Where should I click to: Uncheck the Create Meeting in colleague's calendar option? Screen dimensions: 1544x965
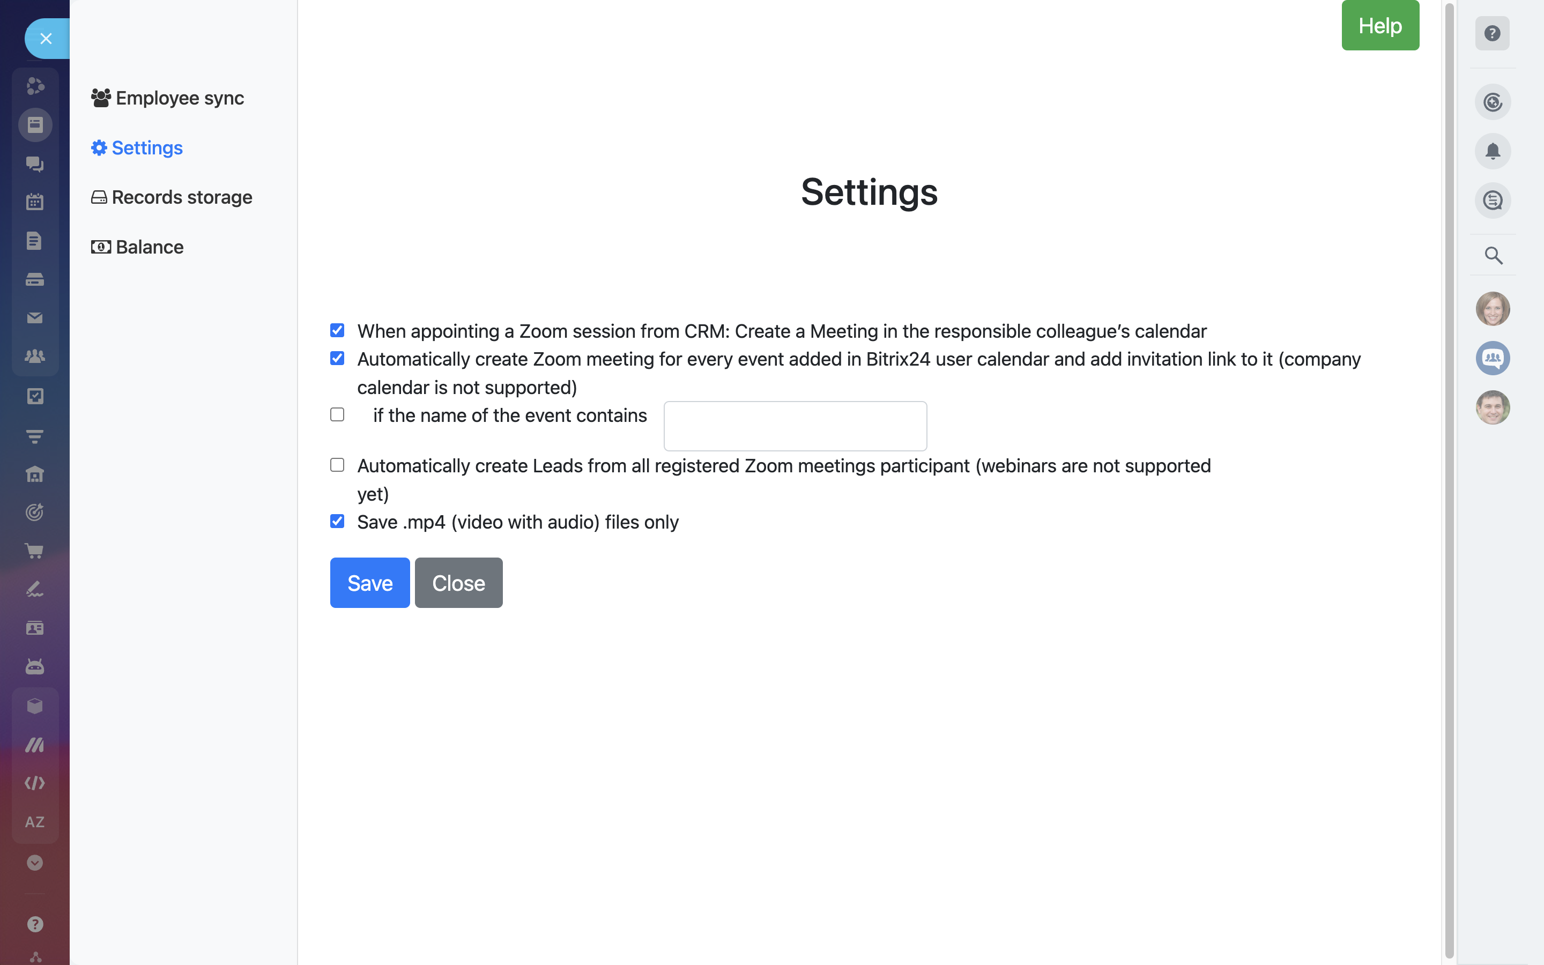[338, 331]
